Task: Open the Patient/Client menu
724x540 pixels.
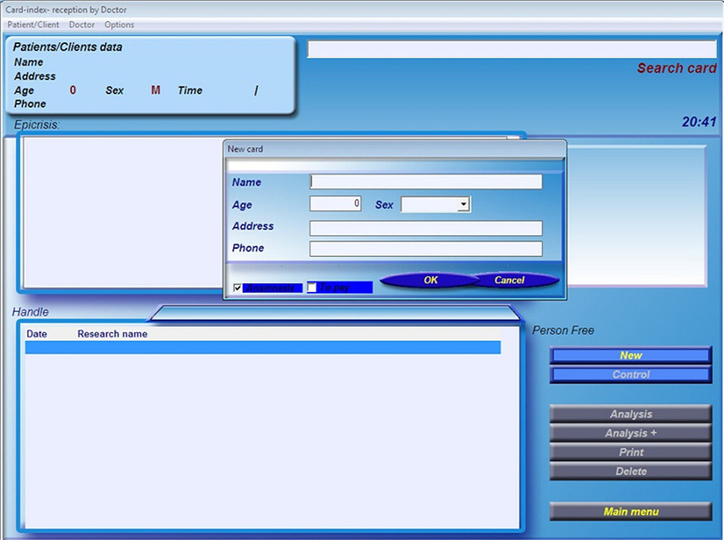Action: point(33,24)
